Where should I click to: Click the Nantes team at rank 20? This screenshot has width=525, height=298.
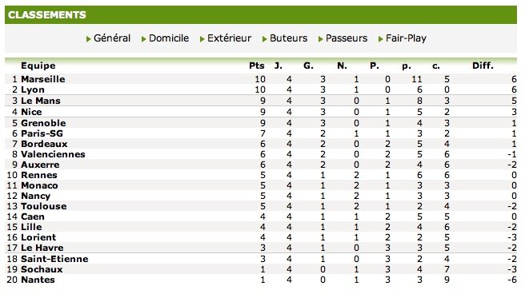click(38, 280)
